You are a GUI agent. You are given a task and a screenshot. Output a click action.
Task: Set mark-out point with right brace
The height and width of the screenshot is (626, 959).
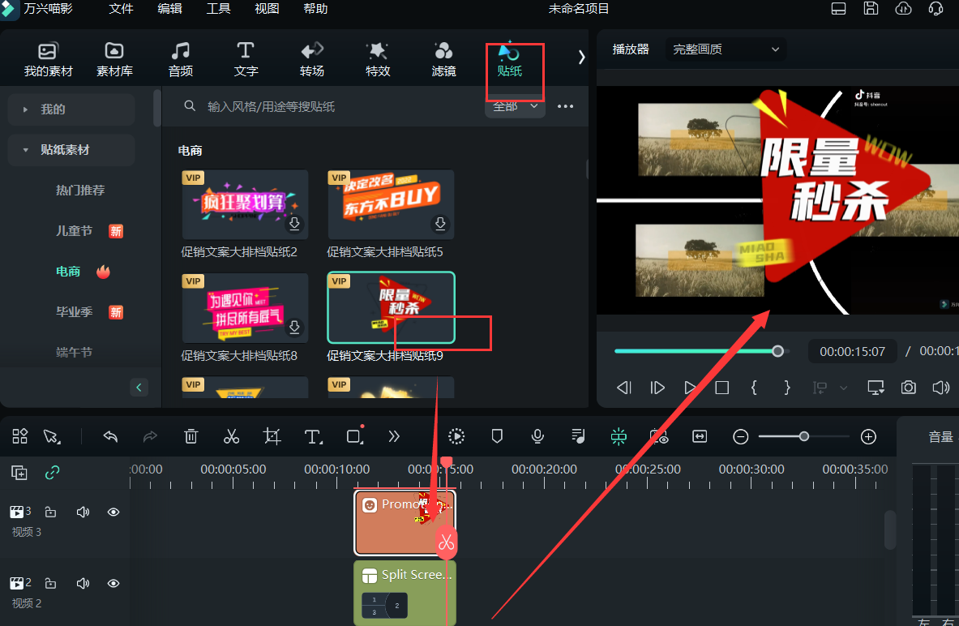[786, 388]
